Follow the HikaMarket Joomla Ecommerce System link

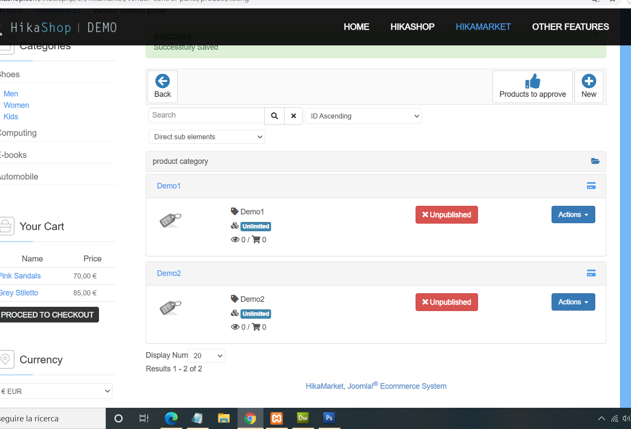click(376, 386)
